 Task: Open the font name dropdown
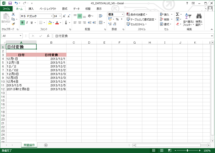[52, 16]
